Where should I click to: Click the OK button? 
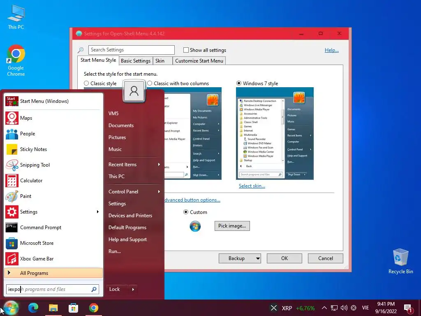pos(285,258)
